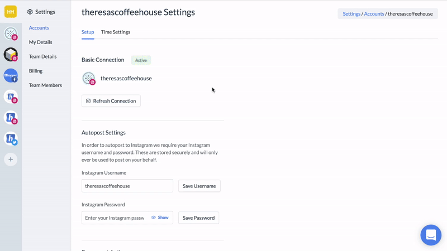
Task: Click Basic Connection heading
Action: tap(103, 60)
